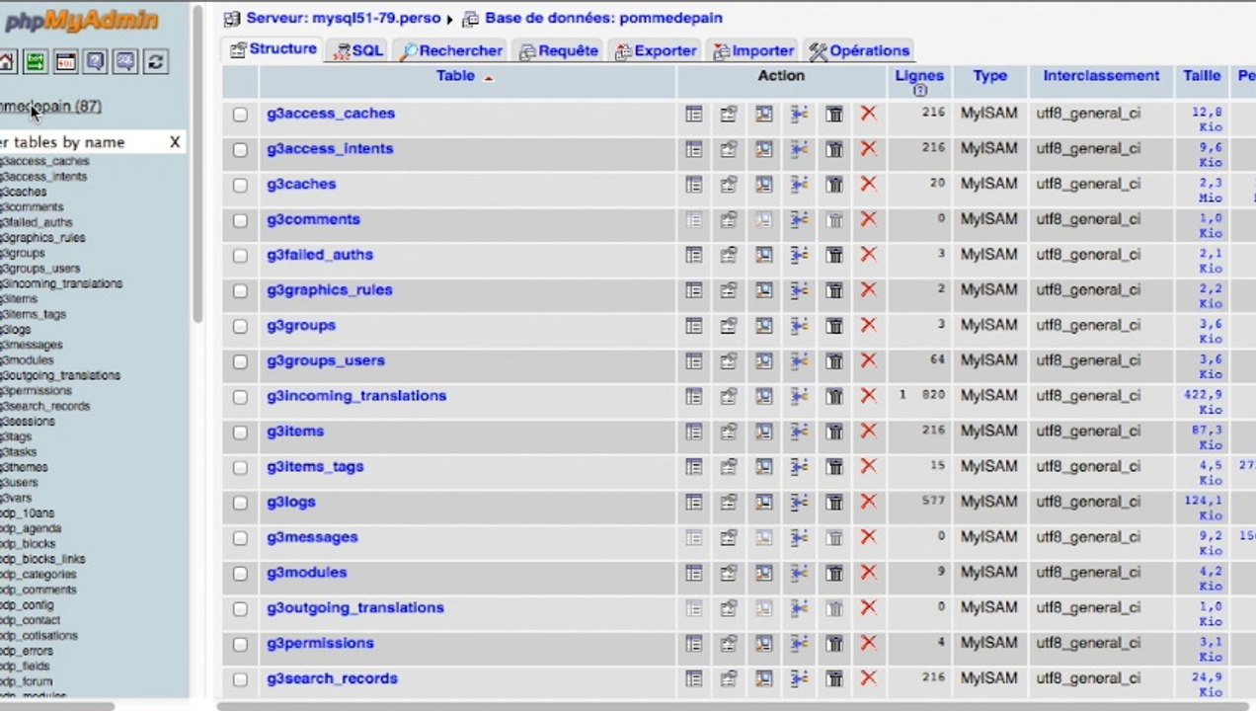Empty the g3logs table via trash icon
The image size is (1256, 711).
[x=834, y=503]
